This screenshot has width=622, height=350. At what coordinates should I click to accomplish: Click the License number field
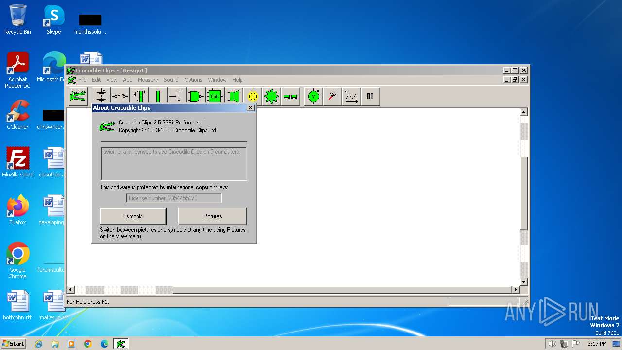pos(173,198)
